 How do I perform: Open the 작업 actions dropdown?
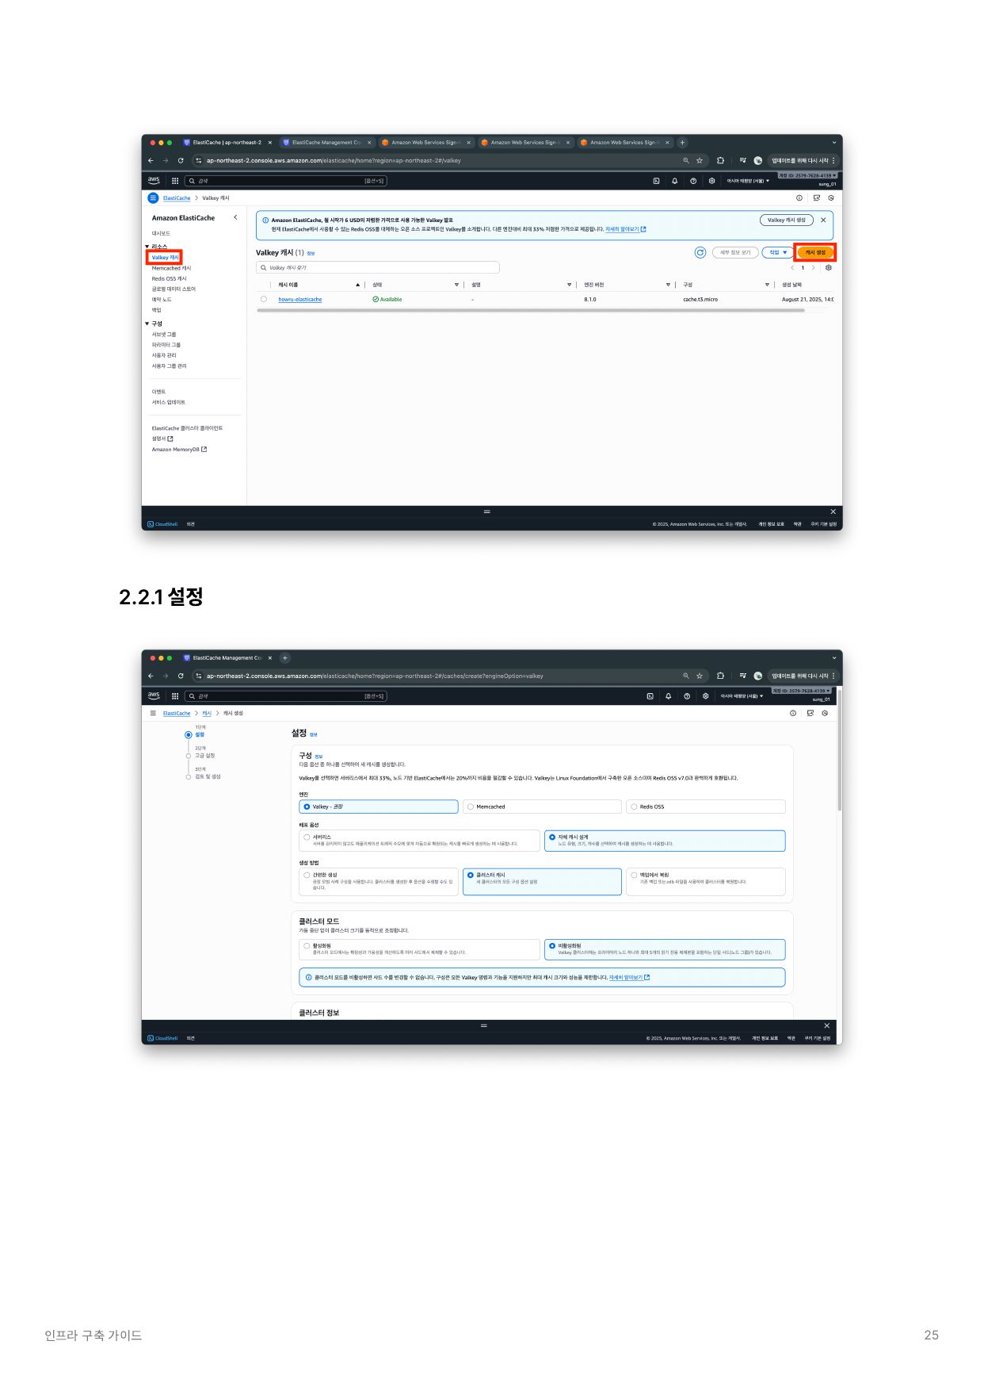[778, 253]
